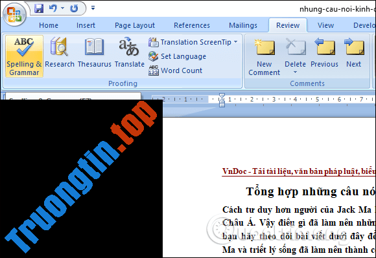Click the heading 'Tổng hợp những câu'
The image size is (376, 258).
(311, 191)
